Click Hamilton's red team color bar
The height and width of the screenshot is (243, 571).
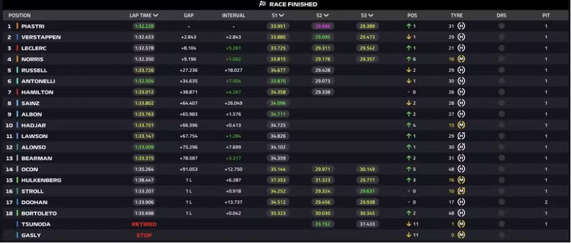pos(17,92)
